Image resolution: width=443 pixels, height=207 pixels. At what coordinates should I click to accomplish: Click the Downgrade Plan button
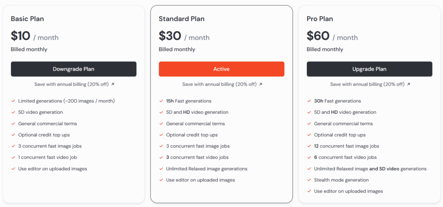tap(74, 69)
